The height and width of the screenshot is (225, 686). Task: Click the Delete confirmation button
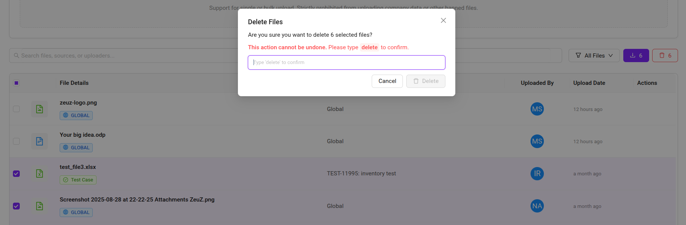(x=426, y=81)
